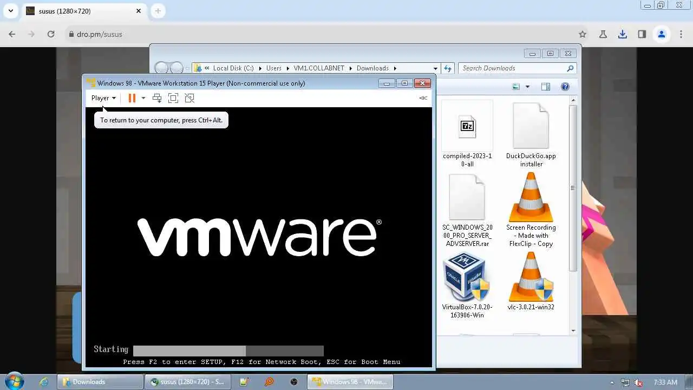
Task: Open Explorer help with question mark
Action: click(565, 87)
